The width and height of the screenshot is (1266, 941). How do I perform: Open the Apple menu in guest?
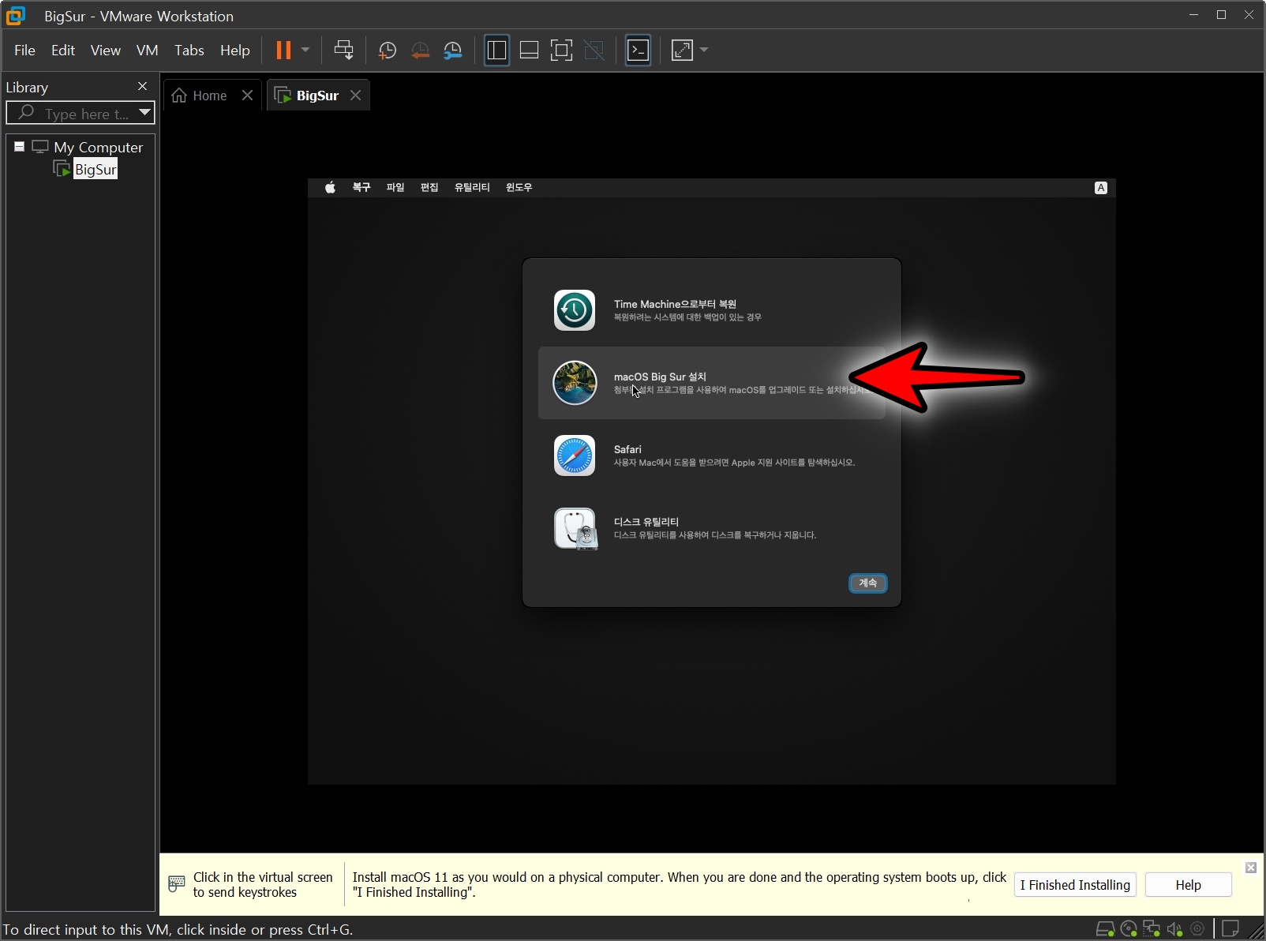(x=330, y=188)
